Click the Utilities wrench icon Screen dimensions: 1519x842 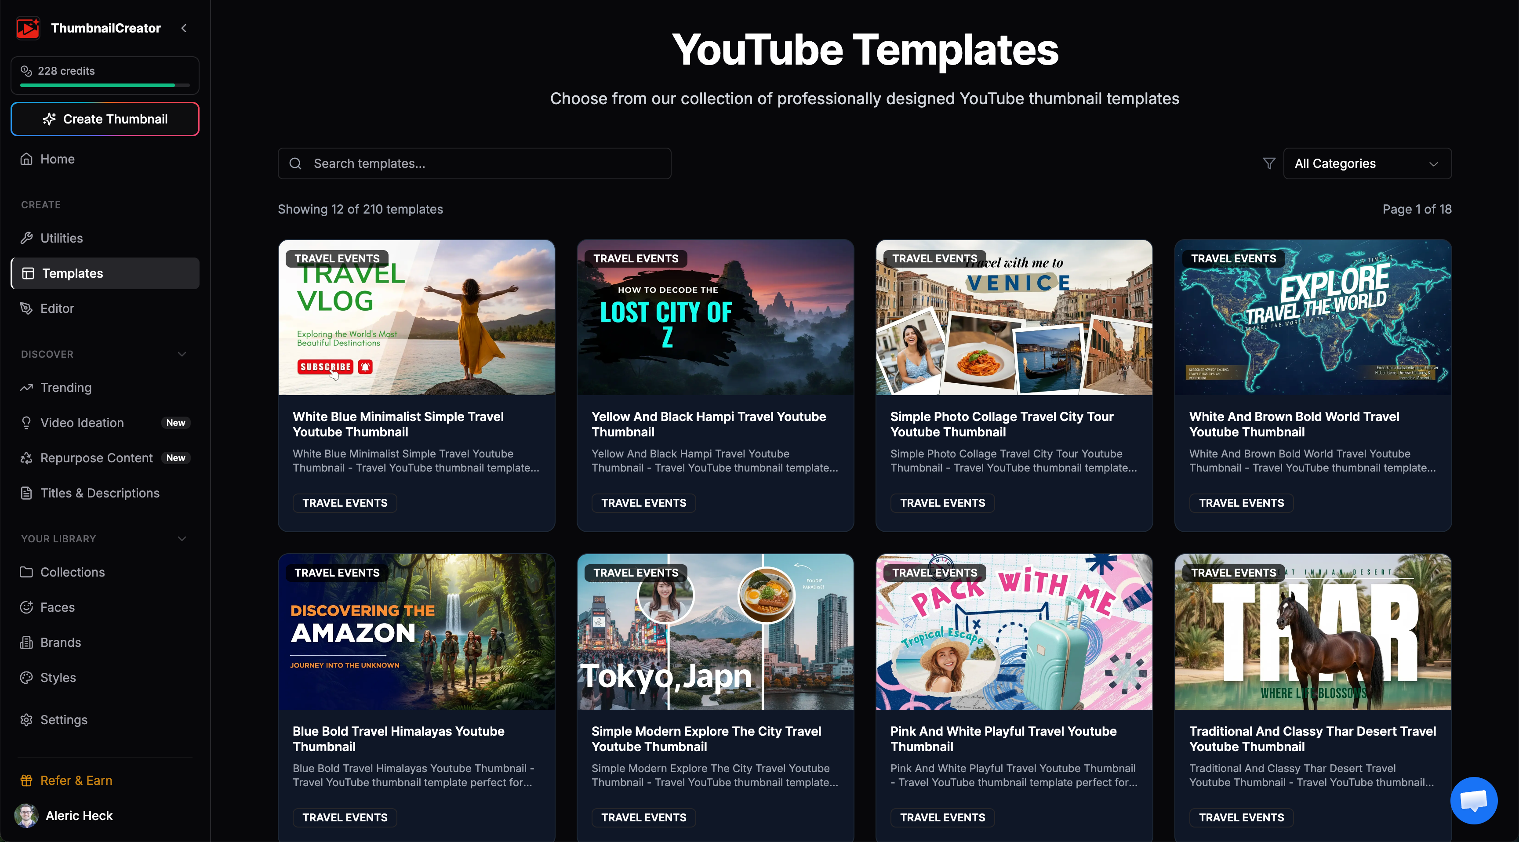point(26,238)
